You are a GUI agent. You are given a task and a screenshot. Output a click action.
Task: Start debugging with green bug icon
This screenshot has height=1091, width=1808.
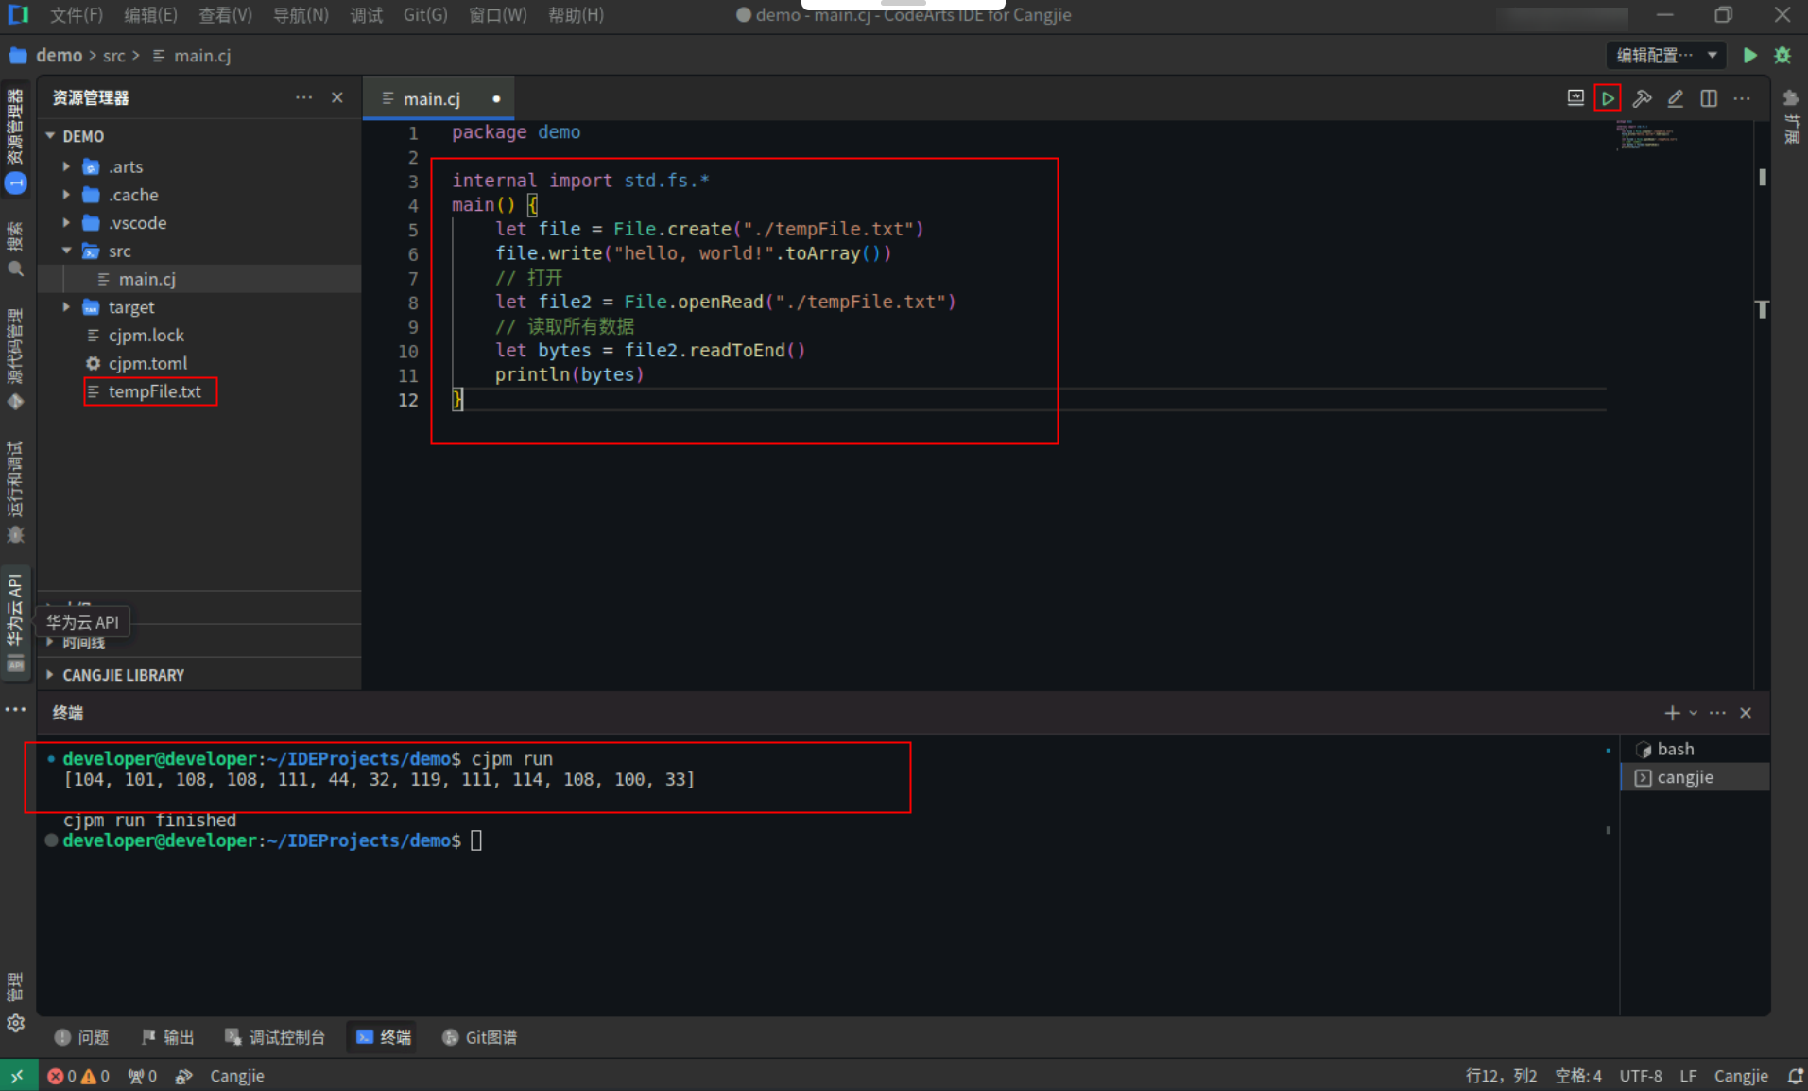click(1782, 56)
